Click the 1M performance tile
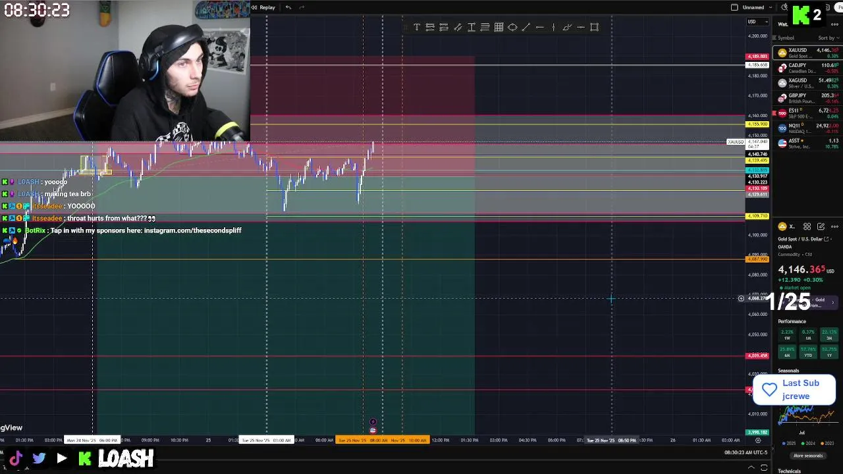The height and width of the screenshot is (474, 843). [808, 334]
